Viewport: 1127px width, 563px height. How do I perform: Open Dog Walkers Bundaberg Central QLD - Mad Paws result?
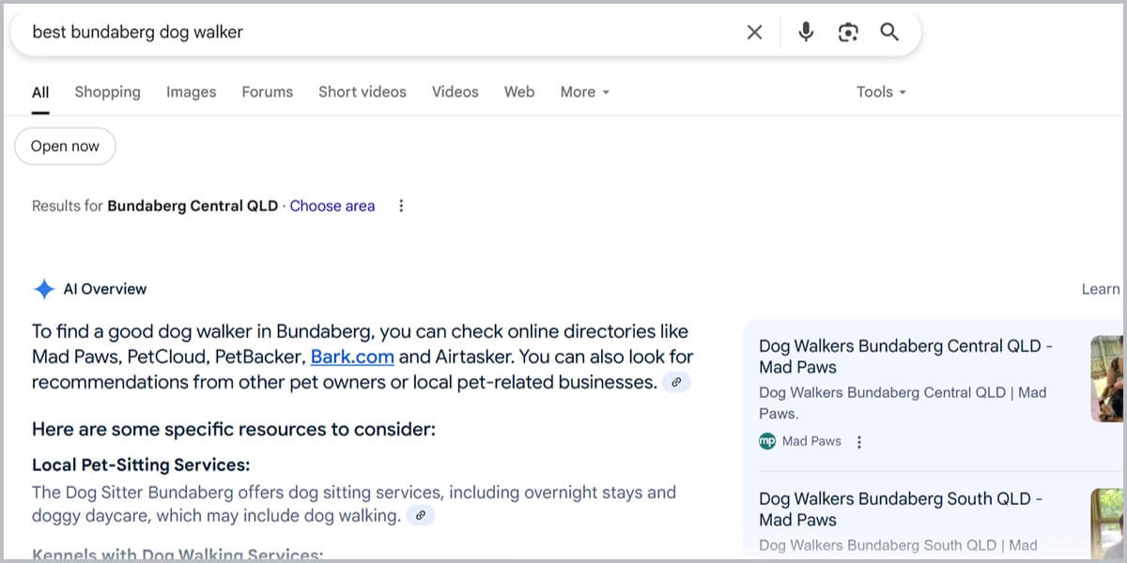point(905,357)
